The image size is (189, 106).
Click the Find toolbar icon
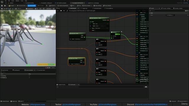[x=79, y=6]
